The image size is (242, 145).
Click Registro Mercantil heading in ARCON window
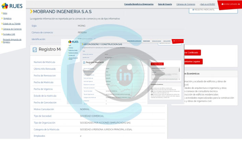tap(95, 62)
